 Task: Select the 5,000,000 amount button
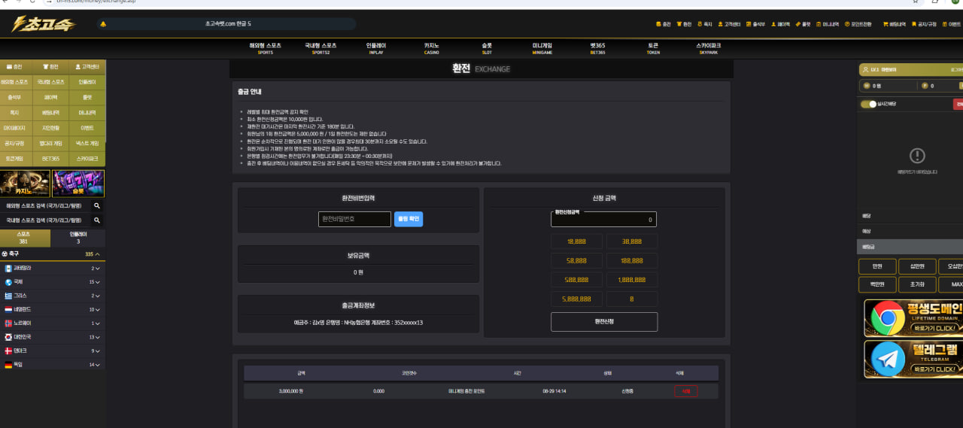[576, 299]
